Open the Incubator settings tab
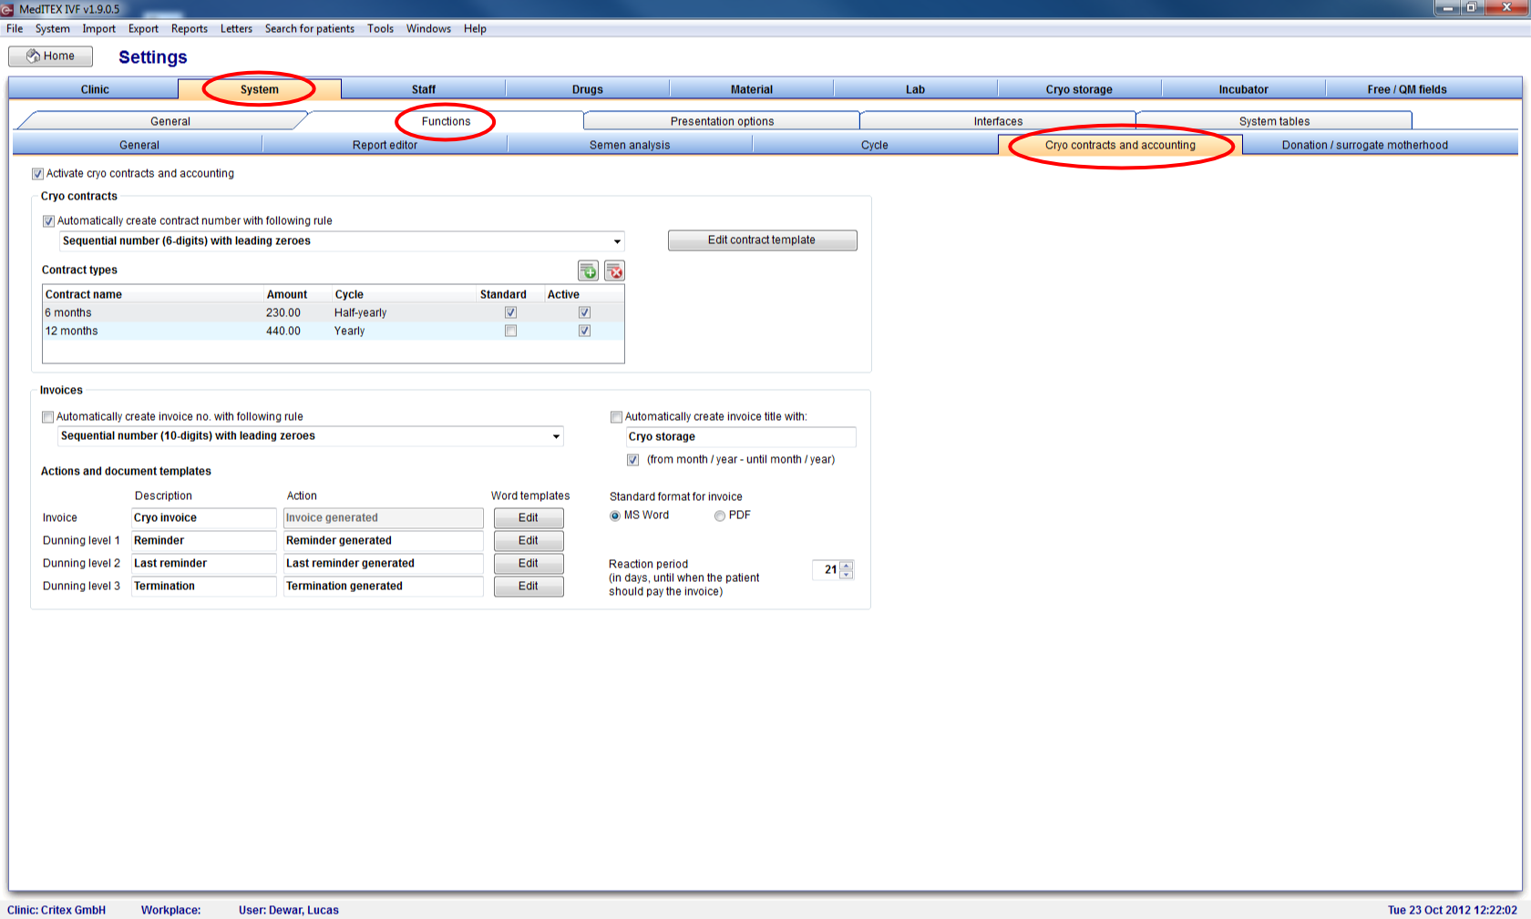 coord(1244,89)
